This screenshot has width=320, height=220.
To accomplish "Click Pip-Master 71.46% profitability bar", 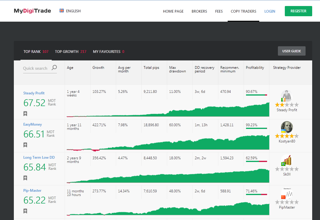I will coord(256,194).
